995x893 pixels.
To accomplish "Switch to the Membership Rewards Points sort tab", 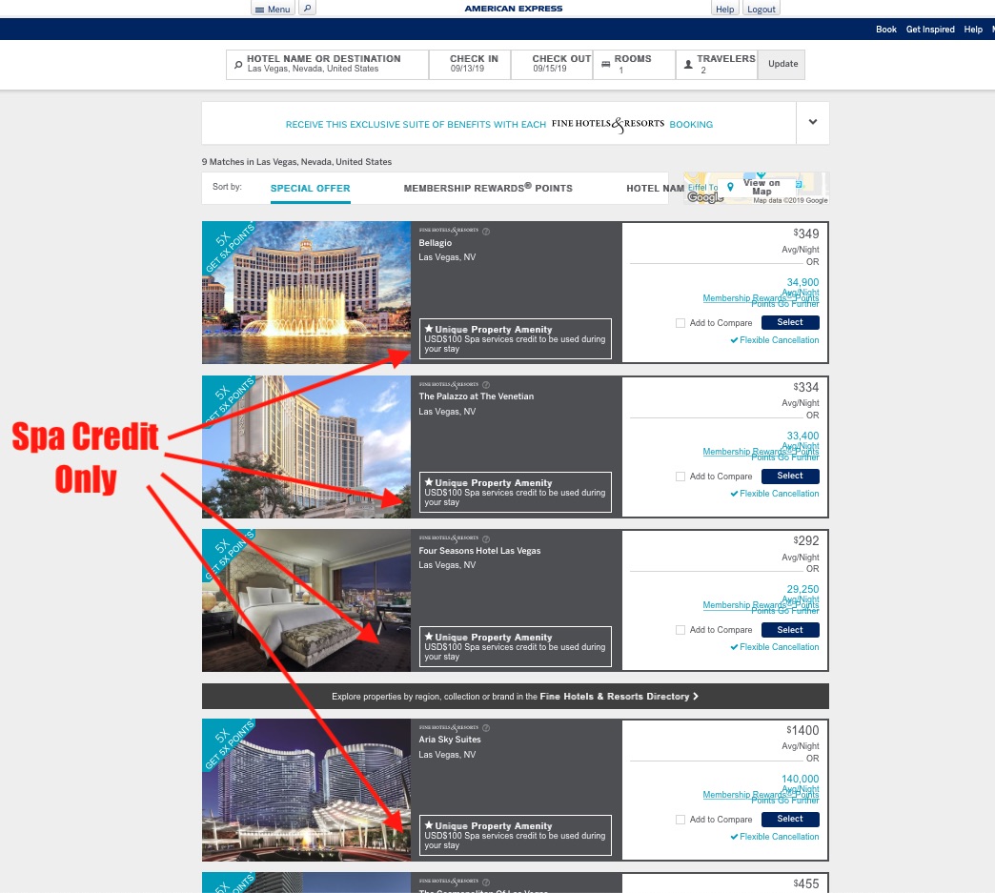I will coord(487,189).
